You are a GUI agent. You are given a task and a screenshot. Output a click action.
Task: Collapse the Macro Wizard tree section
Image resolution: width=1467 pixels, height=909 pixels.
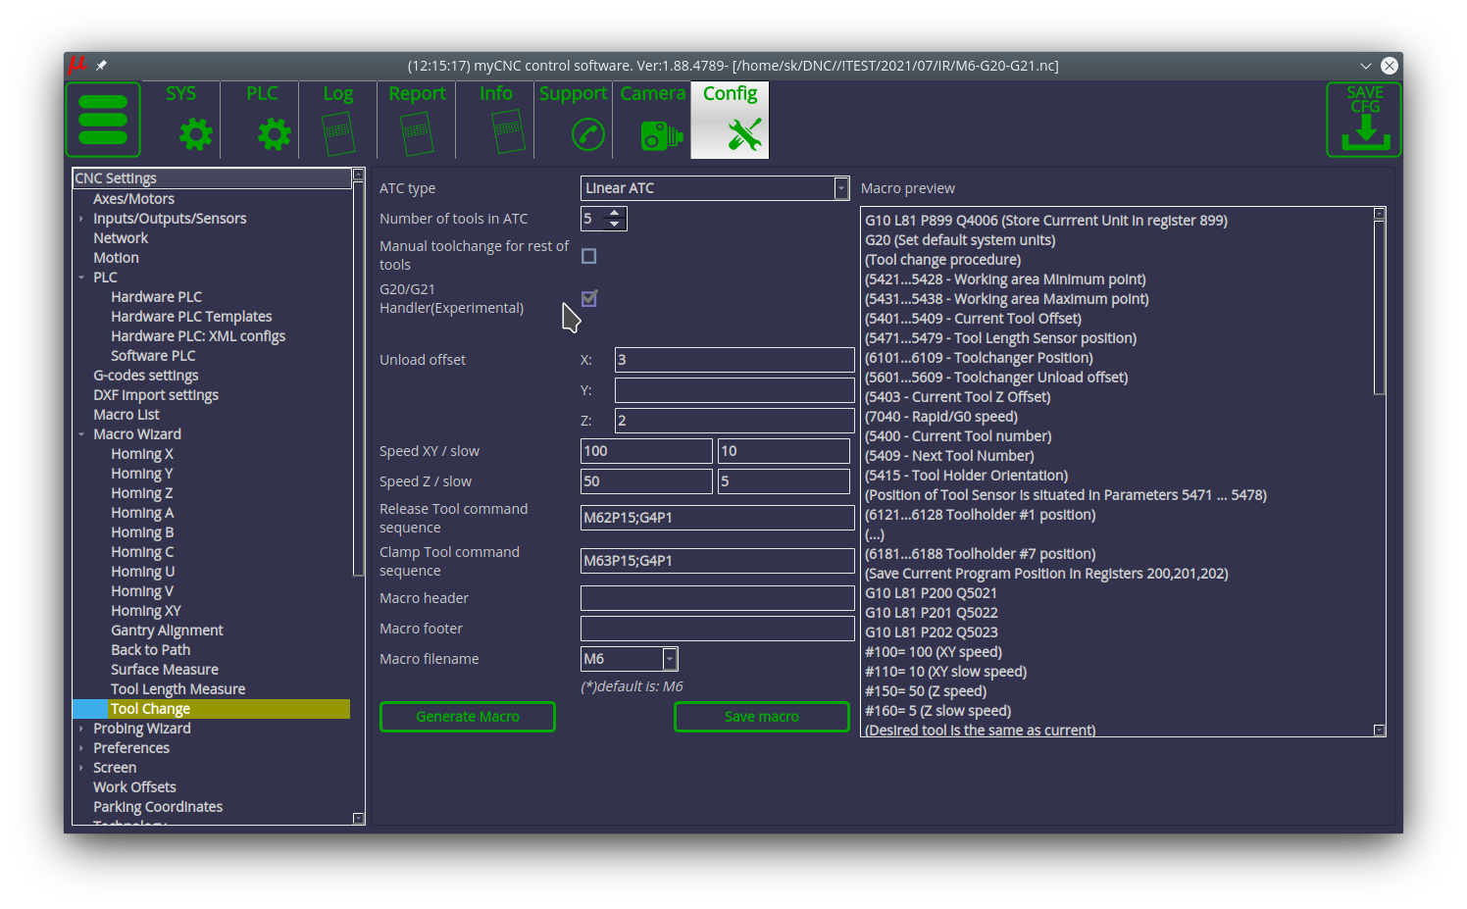81,434
